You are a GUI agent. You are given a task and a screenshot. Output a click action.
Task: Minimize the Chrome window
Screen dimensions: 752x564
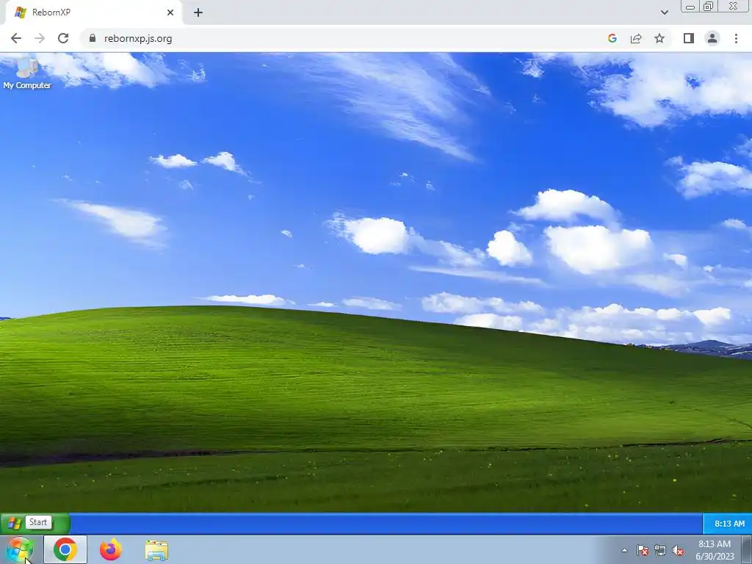coord(690,6)
